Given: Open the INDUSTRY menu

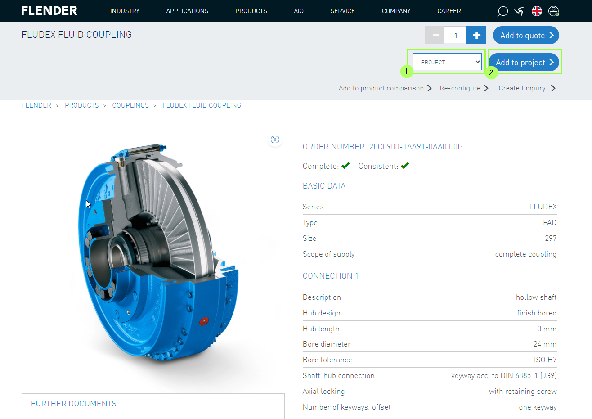Looking at the screenshot, I should pyautogui.click(x=125, y=11).
